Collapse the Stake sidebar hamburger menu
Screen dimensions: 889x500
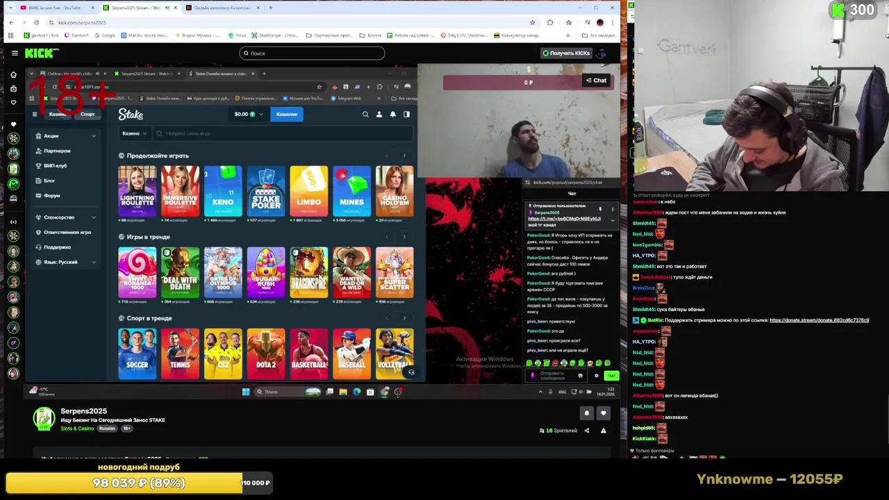pyautogui.click(x=35, y=114)
